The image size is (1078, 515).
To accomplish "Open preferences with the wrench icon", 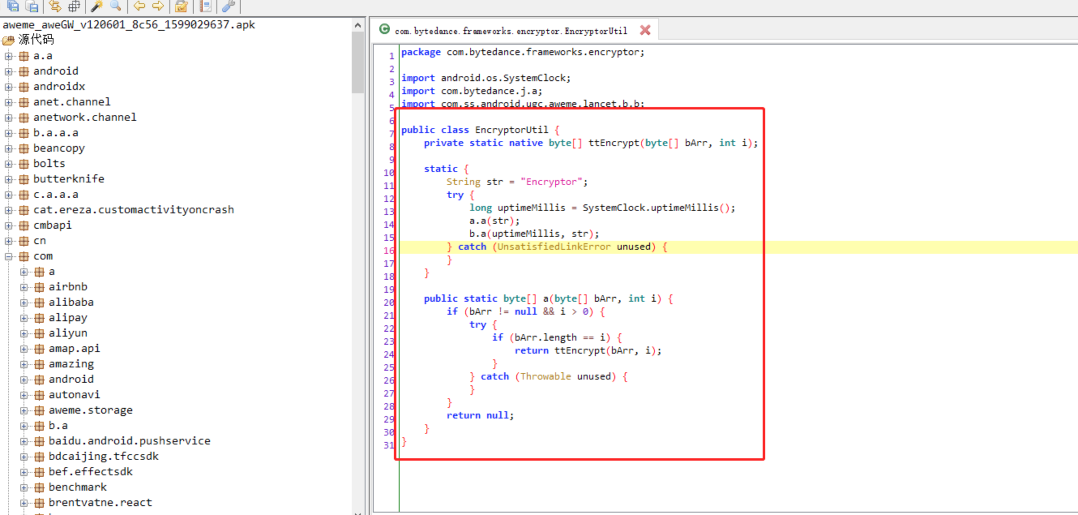I will pos(229,6).
